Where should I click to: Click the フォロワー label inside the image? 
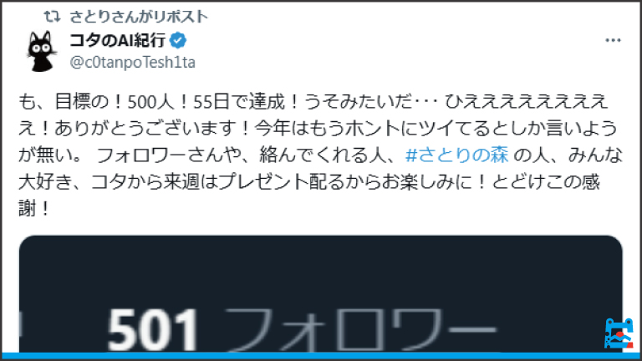coord(360,330)
